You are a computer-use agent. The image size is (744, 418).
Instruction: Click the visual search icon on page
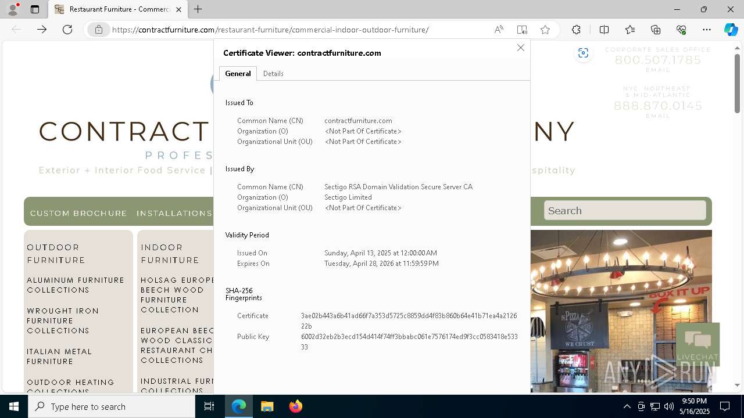(x=583, y=53)
